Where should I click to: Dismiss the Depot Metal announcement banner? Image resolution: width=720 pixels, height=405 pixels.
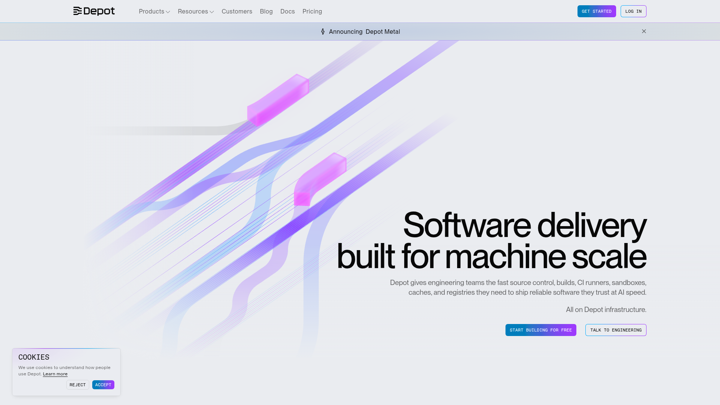pos(644,31)
